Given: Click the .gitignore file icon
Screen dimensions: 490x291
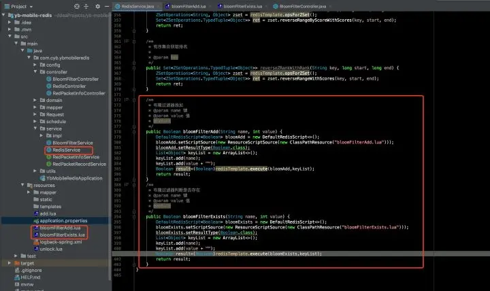Looking at the screenshot, I should pos(17,270).
